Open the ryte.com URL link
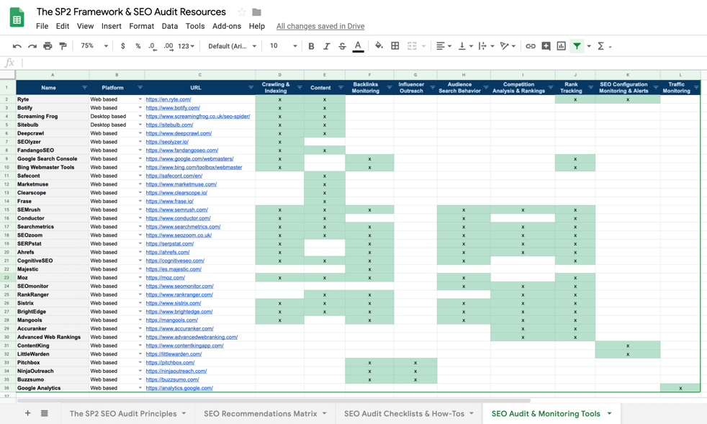This screenshot has height=424, width=707. click(168, 99)
